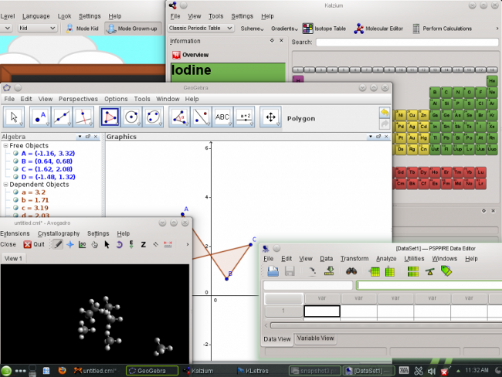Choose the Move arrow tool in GeoGebra
The image size is (502, 377).
[15, 117]
